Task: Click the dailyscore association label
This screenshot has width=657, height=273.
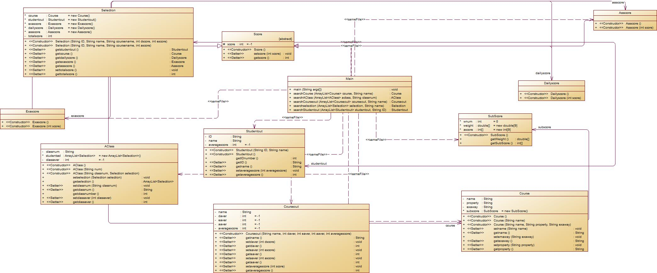Action: click(x=543, y=73)
